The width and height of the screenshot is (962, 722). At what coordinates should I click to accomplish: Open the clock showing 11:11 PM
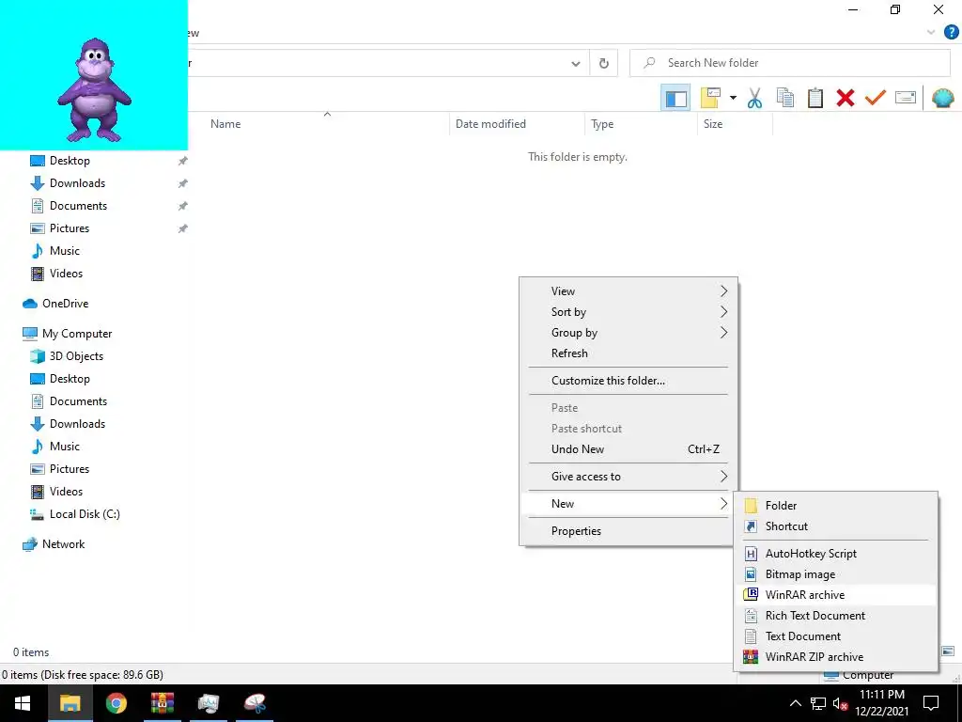(x=881, y=703)
